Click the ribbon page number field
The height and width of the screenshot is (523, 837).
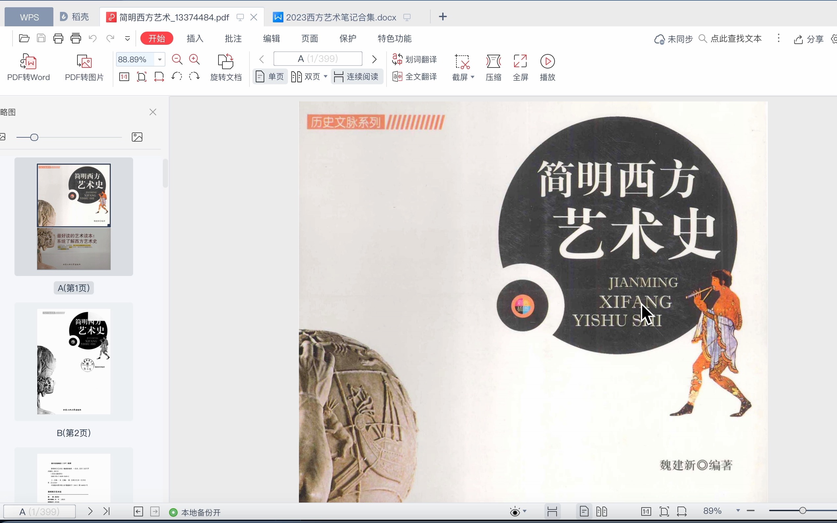318,59
